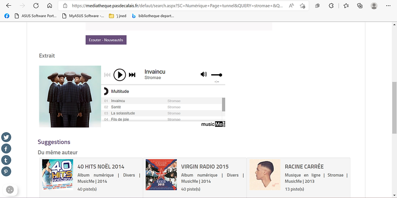Click Racine Carrée cover thumbnail

coord(265,174)
